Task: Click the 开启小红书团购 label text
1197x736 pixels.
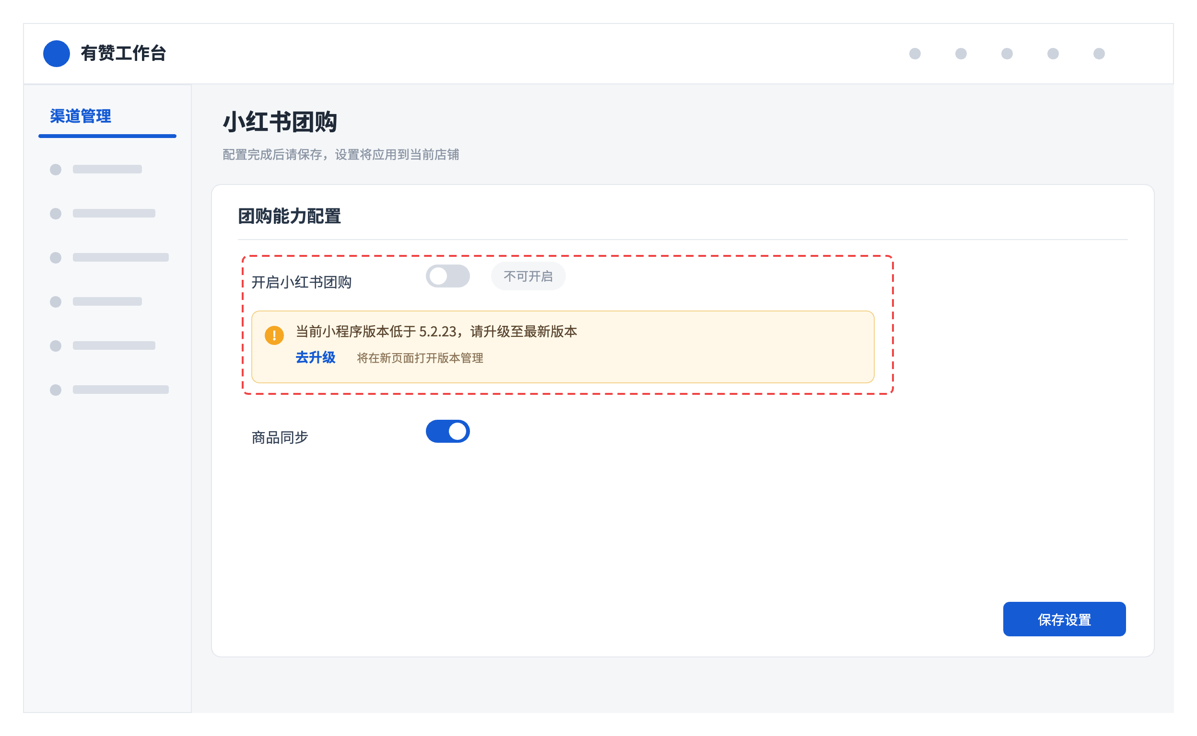Action: pyautogui.click(x=302, y=282)
